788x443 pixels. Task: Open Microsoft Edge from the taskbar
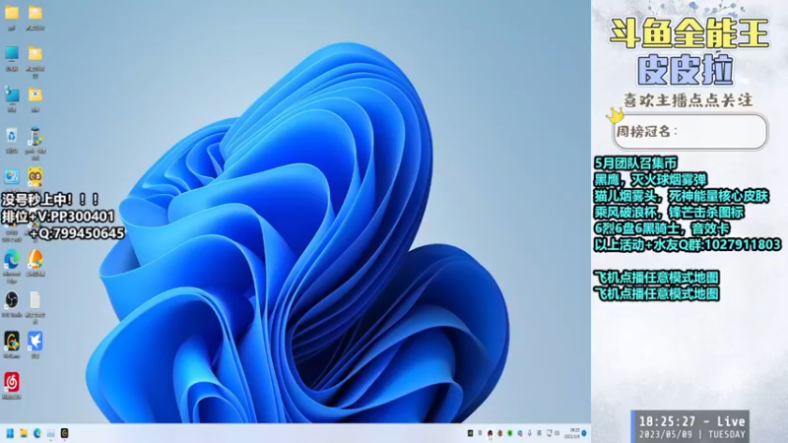pos(37,433)
